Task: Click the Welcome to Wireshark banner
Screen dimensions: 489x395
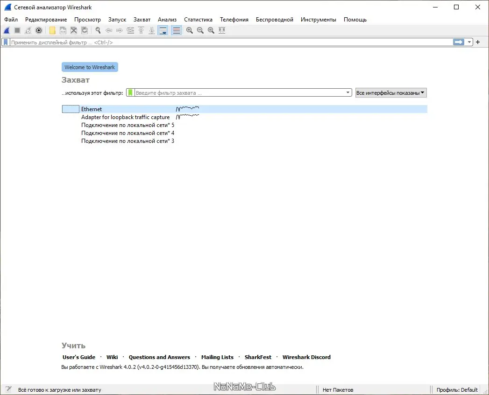Action: coord(90,67)
